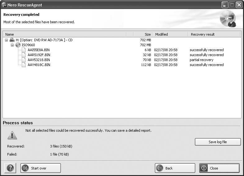Collapse the ISO9660 tree node

(12, 45)
